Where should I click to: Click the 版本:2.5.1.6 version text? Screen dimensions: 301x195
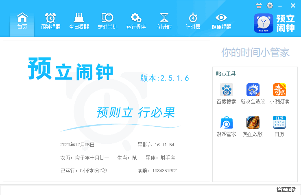pyautogui.click(x=164, y=78)
